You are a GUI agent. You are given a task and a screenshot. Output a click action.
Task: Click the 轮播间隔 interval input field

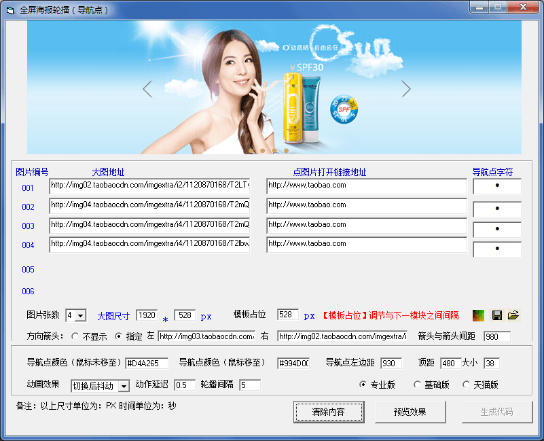pyautogui.click(x=249, y=385)
